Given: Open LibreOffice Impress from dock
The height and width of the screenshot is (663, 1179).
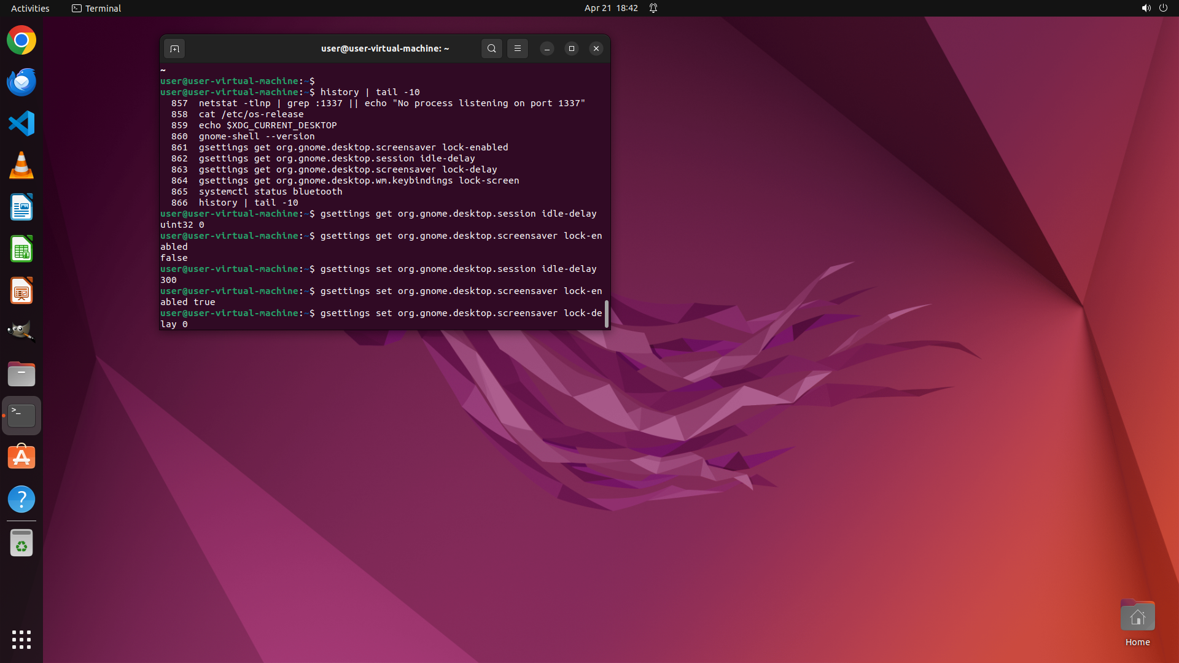Looking at the screenshot, I should click(x=21, y=291).
